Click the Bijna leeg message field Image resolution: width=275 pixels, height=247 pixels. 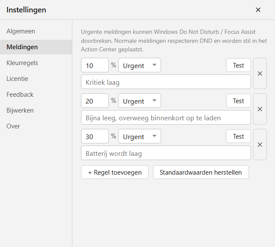pyautogui.click(x=166, y=117)
